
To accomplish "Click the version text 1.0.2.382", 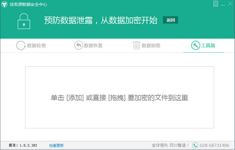I will 28,145.
